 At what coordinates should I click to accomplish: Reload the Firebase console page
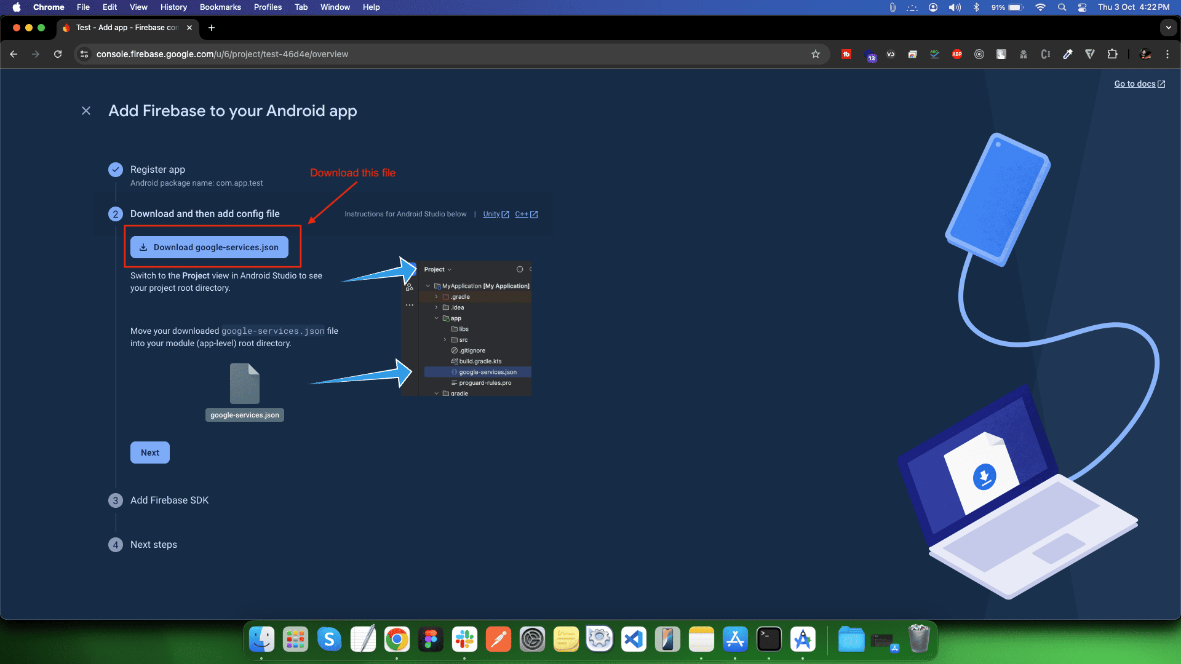pos(58,54)
